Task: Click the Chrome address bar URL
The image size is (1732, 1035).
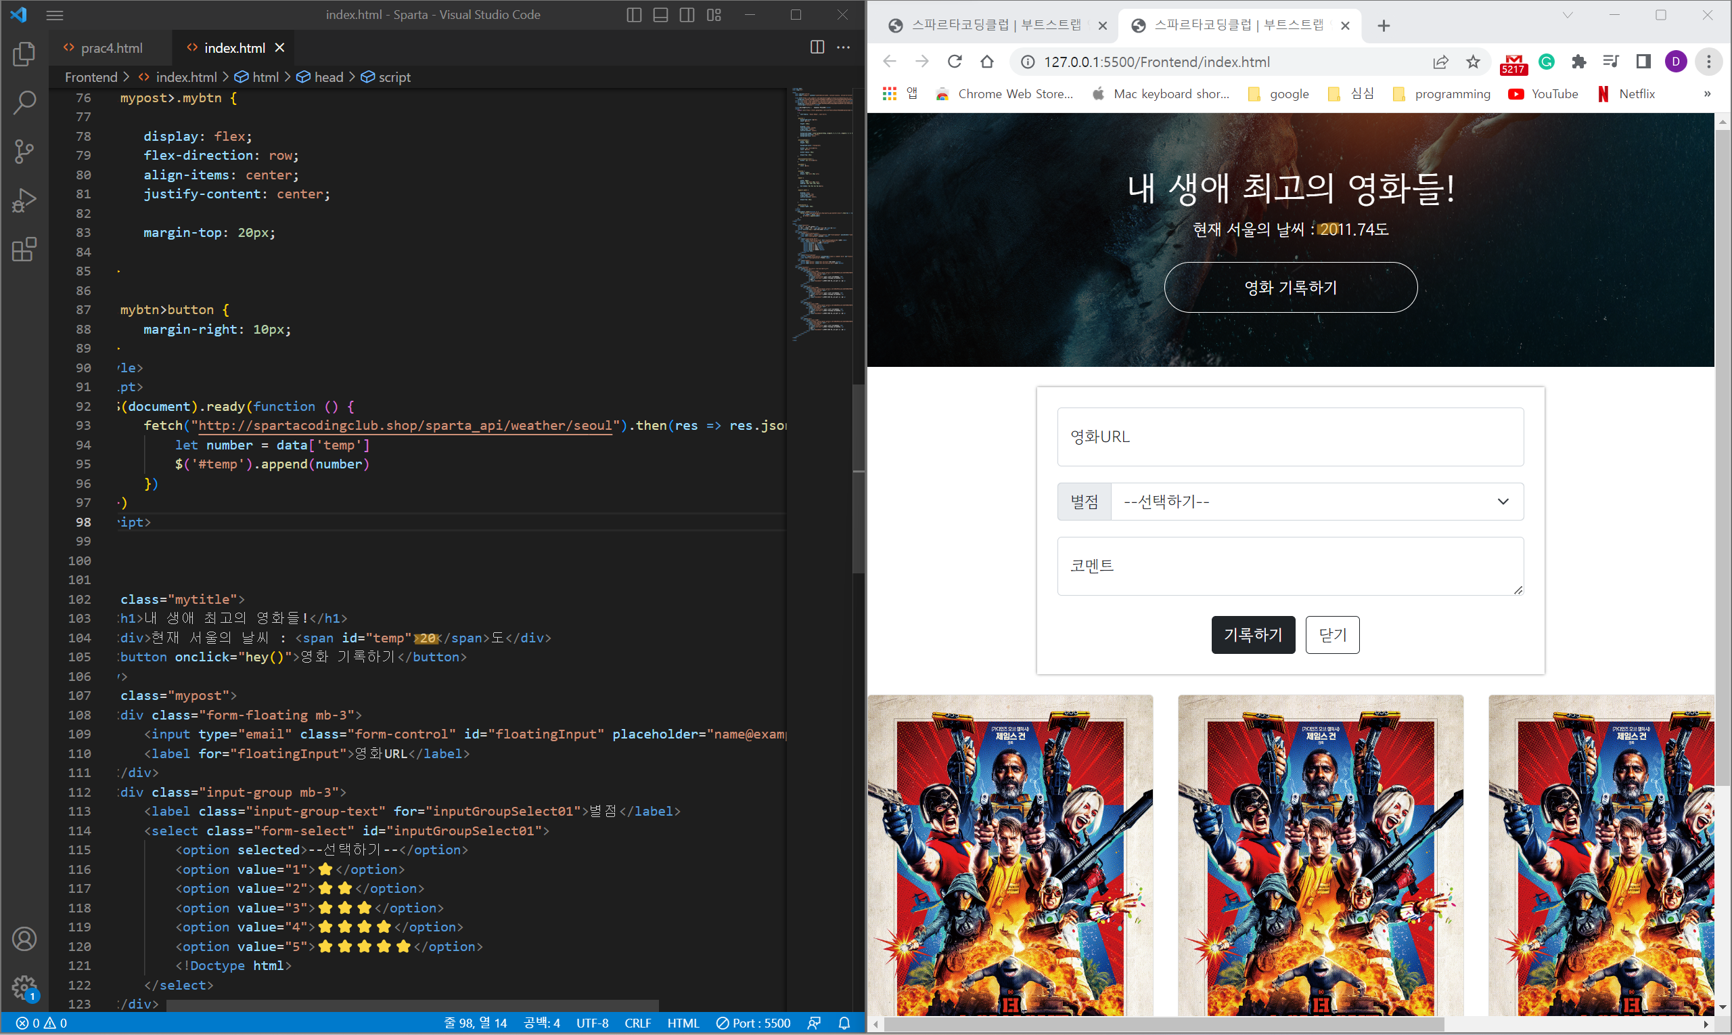Action: tap(1156, 62)
